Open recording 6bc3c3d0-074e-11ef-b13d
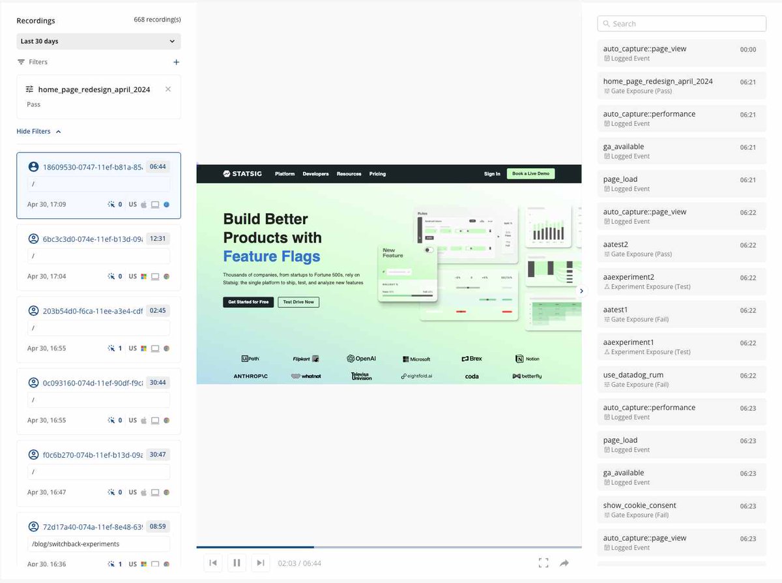Screen dimensions: 782x583 [x=98, y=258]
